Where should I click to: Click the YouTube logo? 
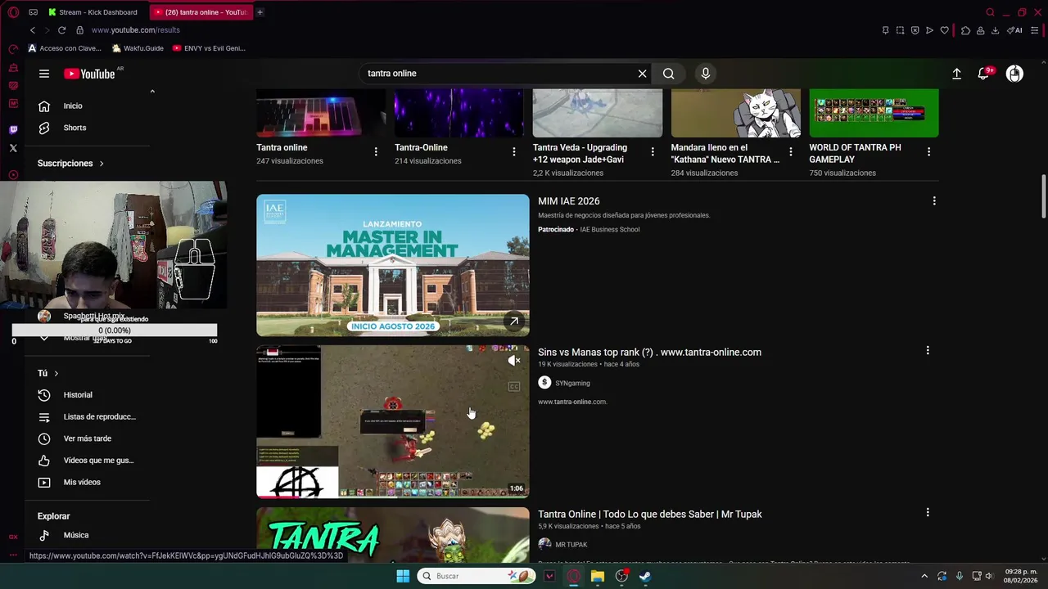tap(89, 74)
